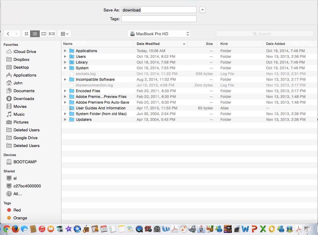Viewport: 318px width, 235px height.
Task: Expand the Applications folder disclosure triangle
Action: [65, 51]
